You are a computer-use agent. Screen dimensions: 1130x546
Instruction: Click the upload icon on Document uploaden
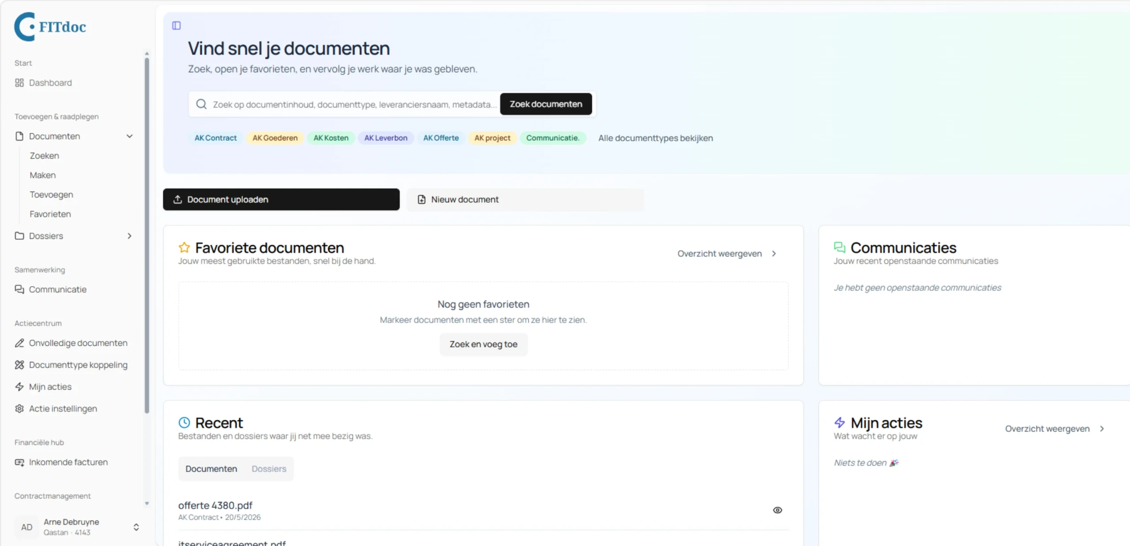coord(177,199)
